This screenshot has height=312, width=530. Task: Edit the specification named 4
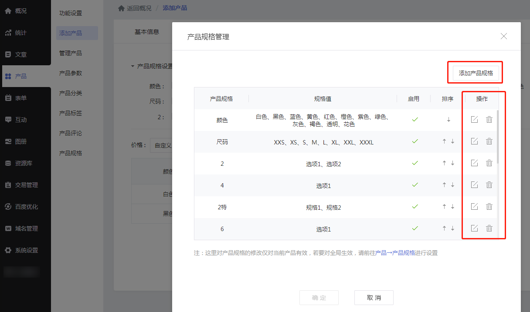pos(475,185)
